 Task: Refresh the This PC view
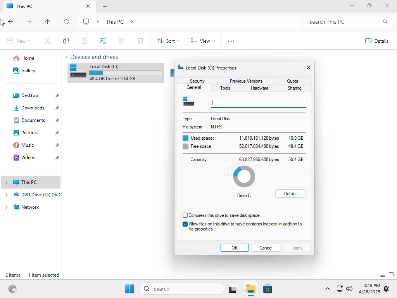click(x=66, y=22)
